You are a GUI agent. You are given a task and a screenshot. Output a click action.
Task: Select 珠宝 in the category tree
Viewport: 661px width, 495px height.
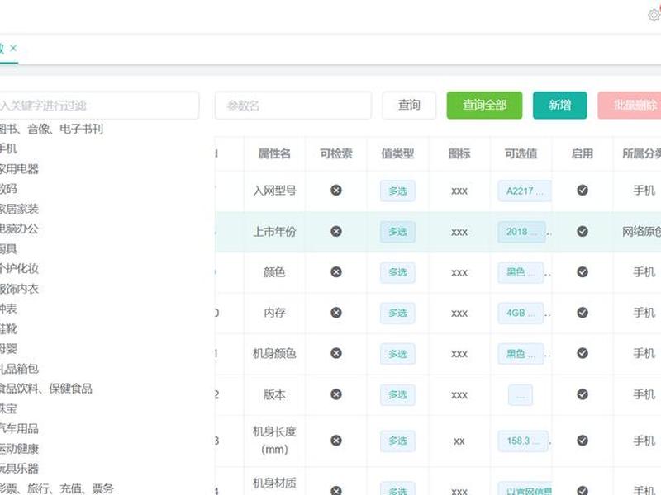click(8, 408)
